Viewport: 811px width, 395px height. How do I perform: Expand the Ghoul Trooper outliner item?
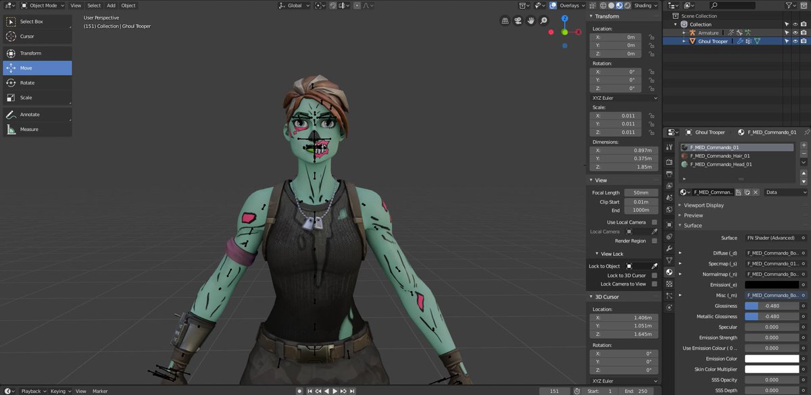coord(684,41)
